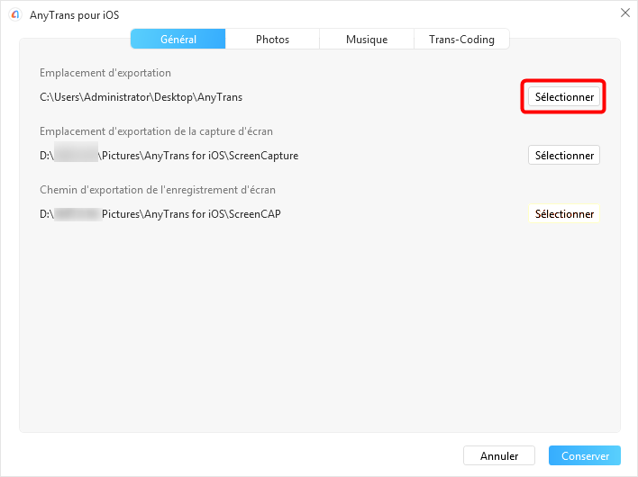Go to the Musique tab
The width and height of the screenshot is (638, 477).
point(367,40)
